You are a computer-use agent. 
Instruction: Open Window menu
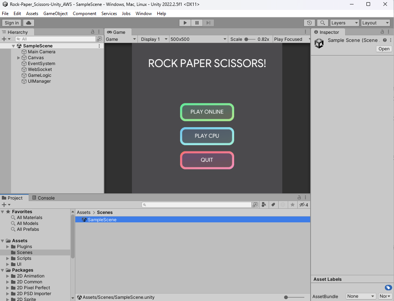[143, 14]
